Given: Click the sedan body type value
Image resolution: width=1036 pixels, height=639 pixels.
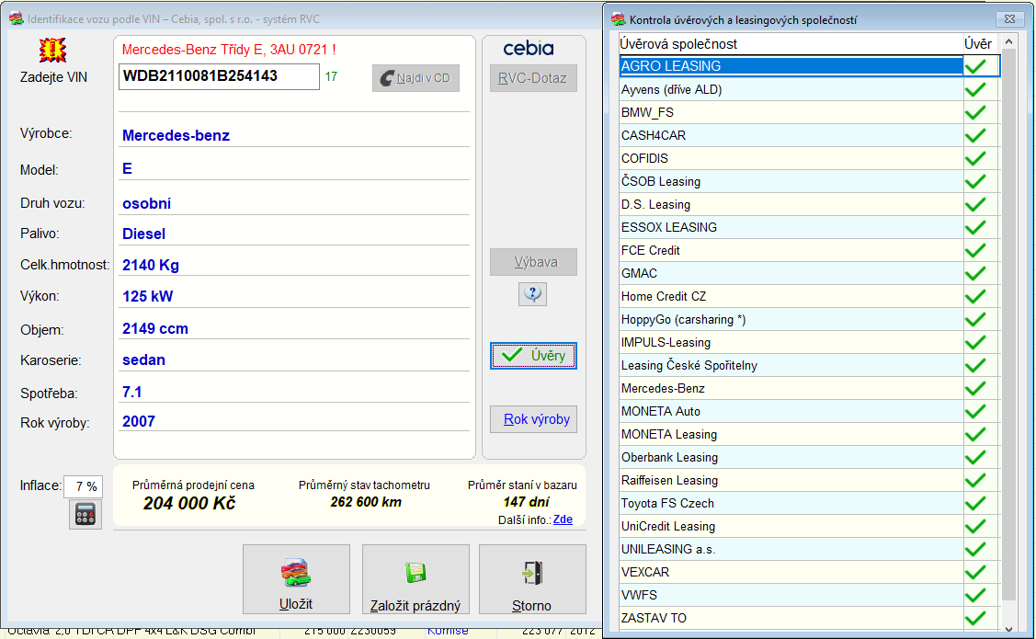Looking at the screenshot, I should click(143, 360).
